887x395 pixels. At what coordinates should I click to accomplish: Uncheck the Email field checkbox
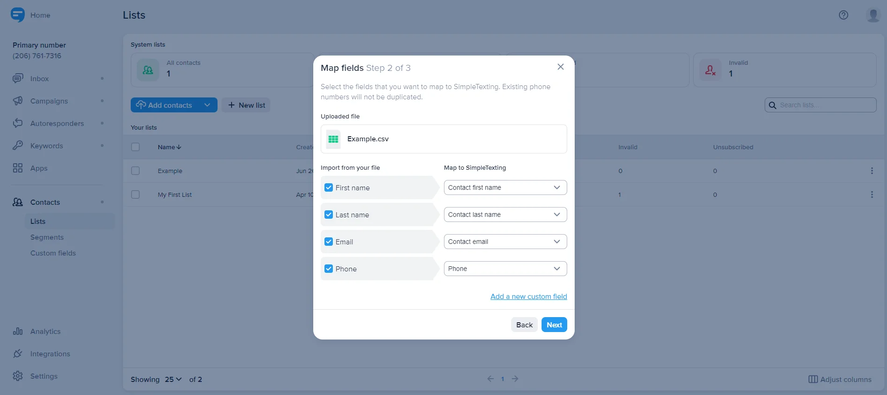coord(329,242)
